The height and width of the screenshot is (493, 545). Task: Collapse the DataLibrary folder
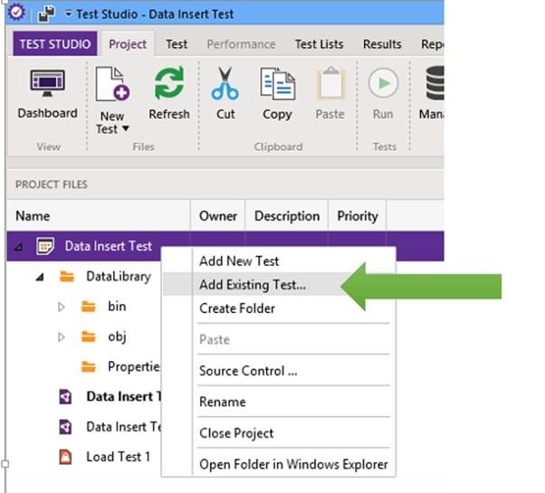pyautogui.click(x=40, y=277)
